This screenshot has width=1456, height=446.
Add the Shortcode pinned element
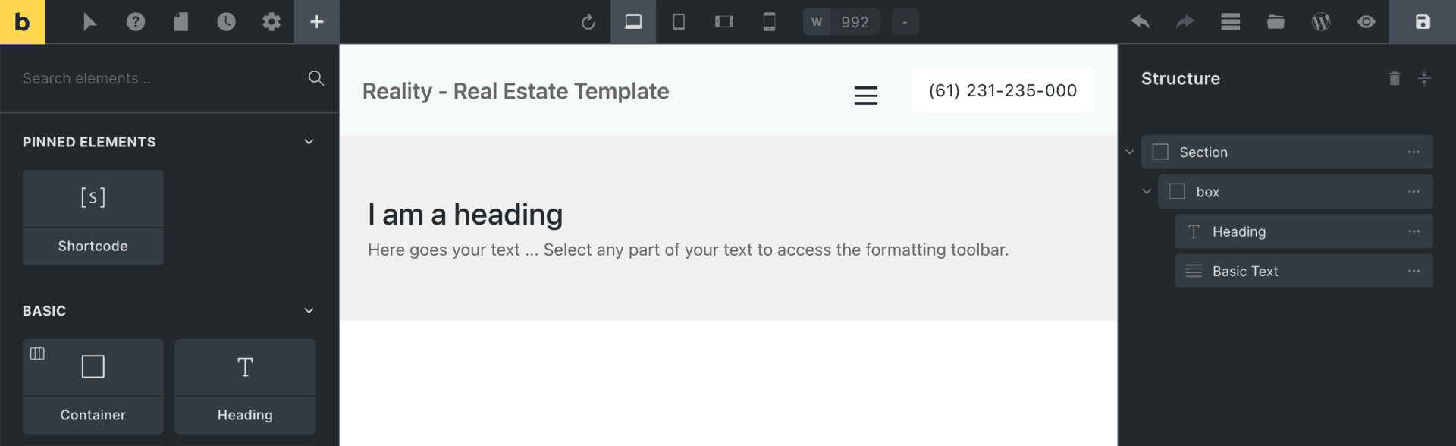pos(93,217)
